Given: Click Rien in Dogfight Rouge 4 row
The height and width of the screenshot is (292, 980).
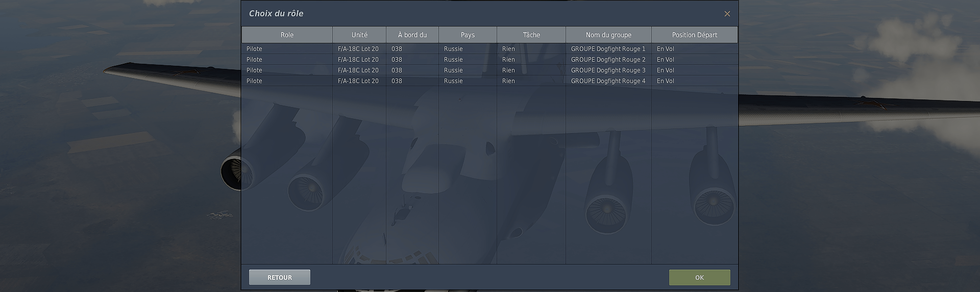Looking at the screenshot, I should coord(508,81).
